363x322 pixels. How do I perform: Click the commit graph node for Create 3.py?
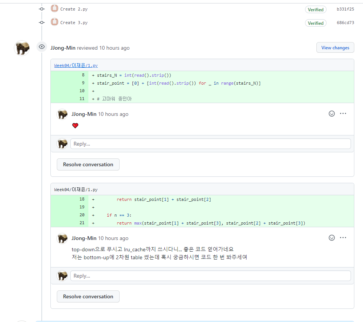pos(41,22)
